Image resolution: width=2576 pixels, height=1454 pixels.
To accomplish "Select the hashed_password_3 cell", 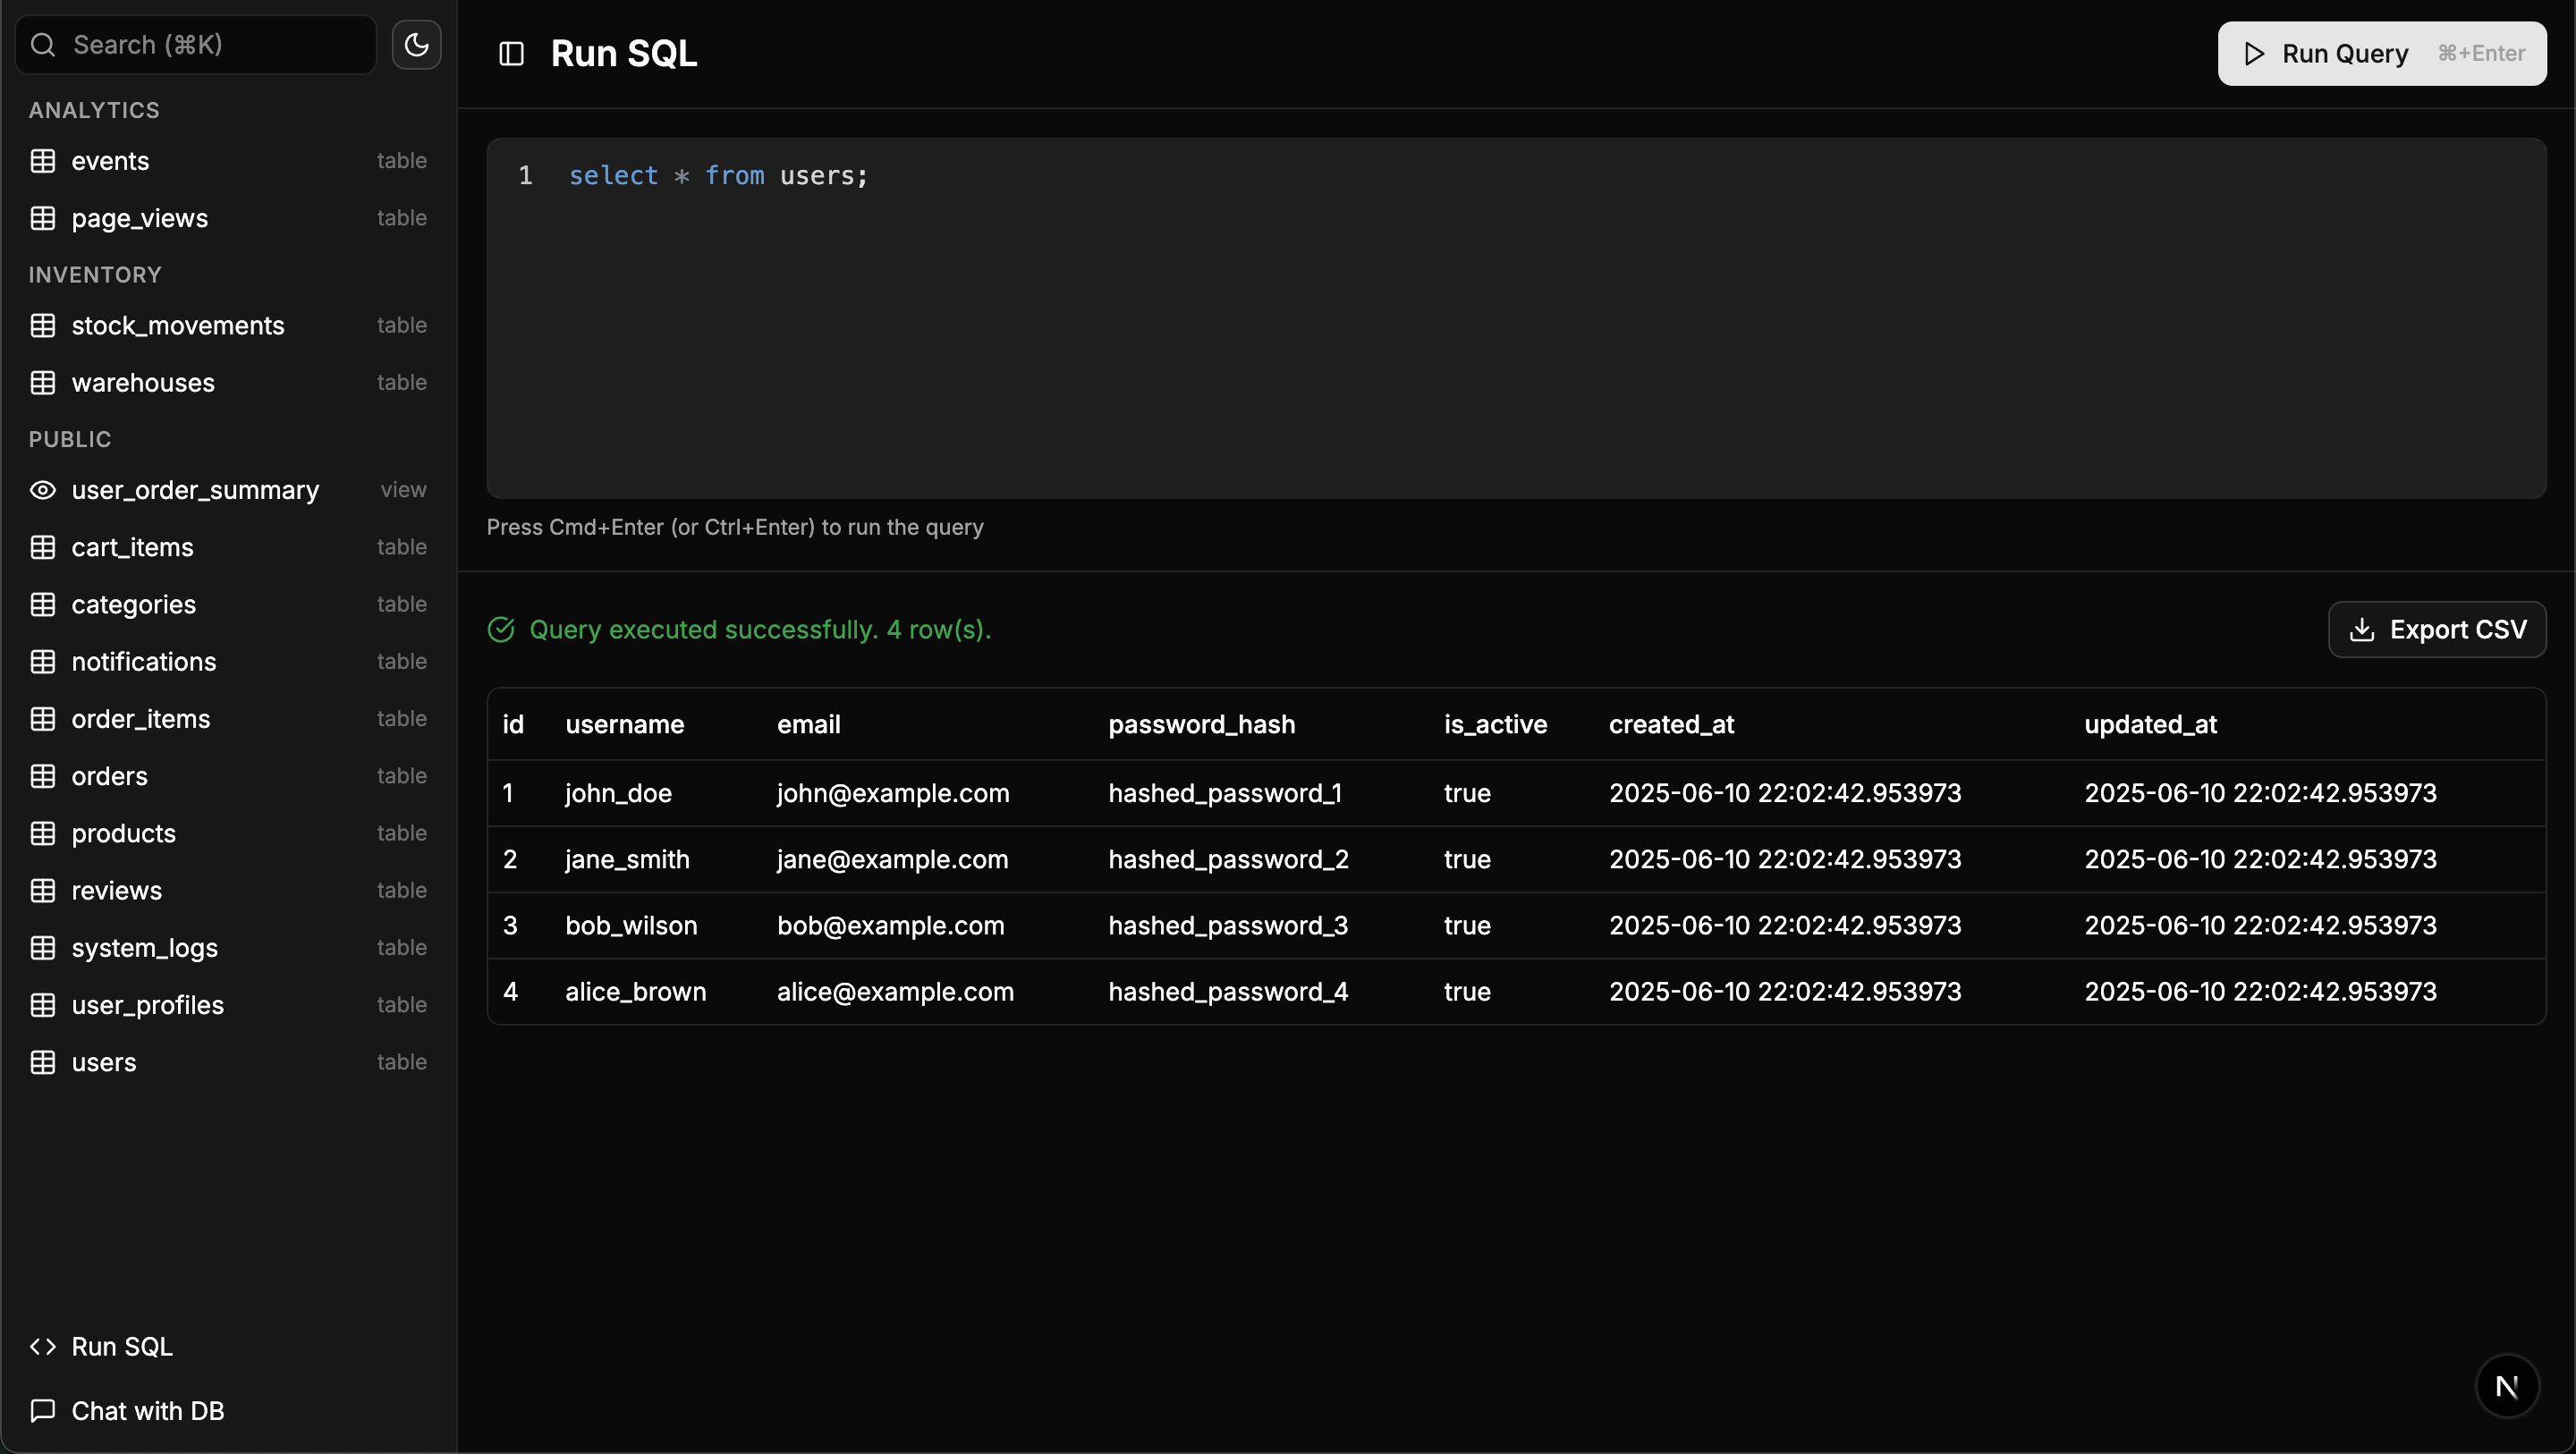I will [x=1228, y=926].
